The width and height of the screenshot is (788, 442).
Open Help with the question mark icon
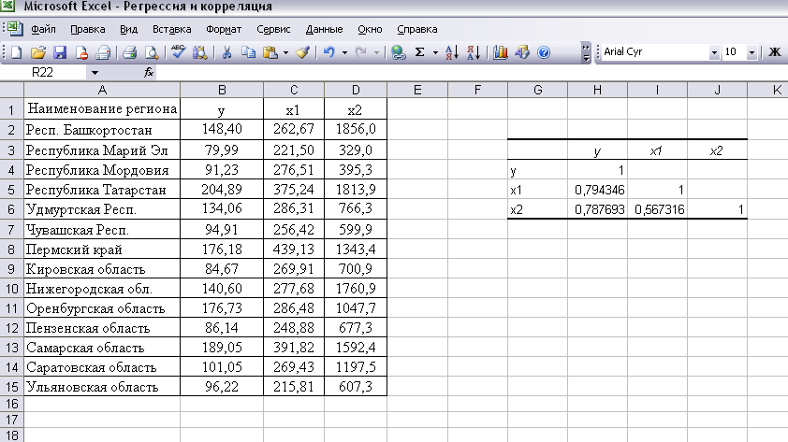click(x=544, y=52)
